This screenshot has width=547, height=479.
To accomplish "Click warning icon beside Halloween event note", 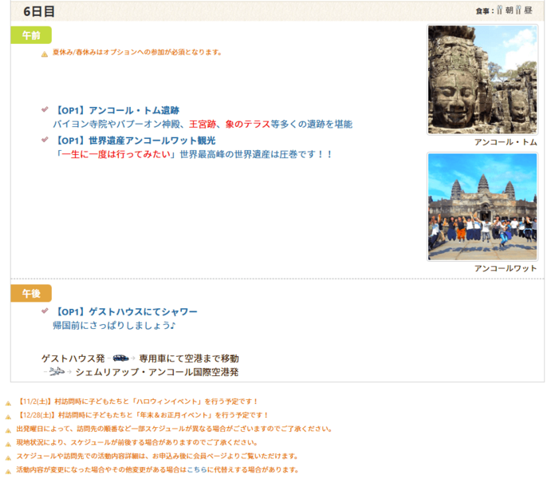I will tap(8, 402).
